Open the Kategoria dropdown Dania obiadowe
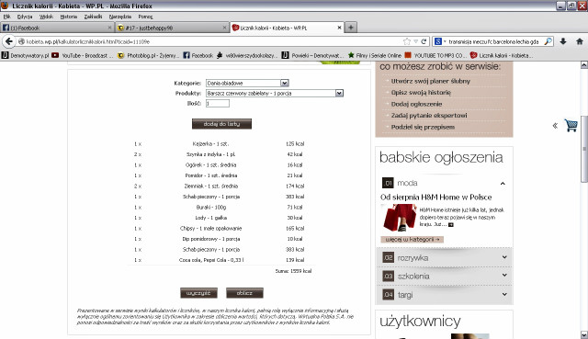Screen dimensions: 588x339 click(247, 83)
